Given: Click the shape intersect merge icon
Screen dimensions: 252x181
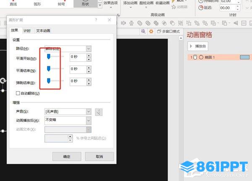Looking at the screenshot, I should [164, 23].
